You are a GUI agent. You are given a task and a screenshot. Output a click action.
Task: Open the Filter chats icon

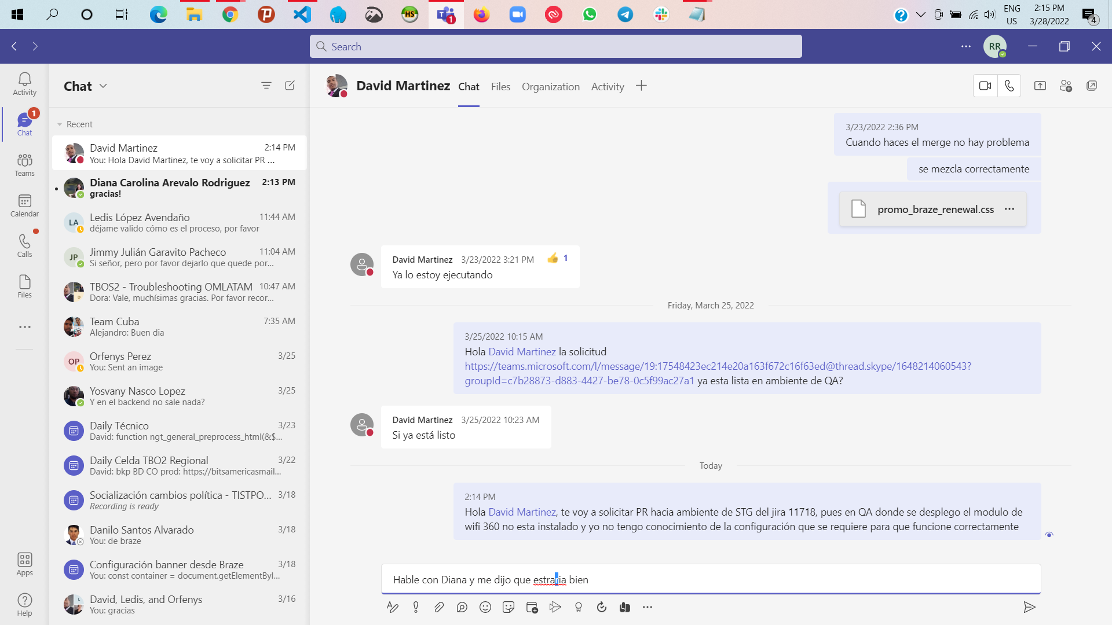coord(266,86)
